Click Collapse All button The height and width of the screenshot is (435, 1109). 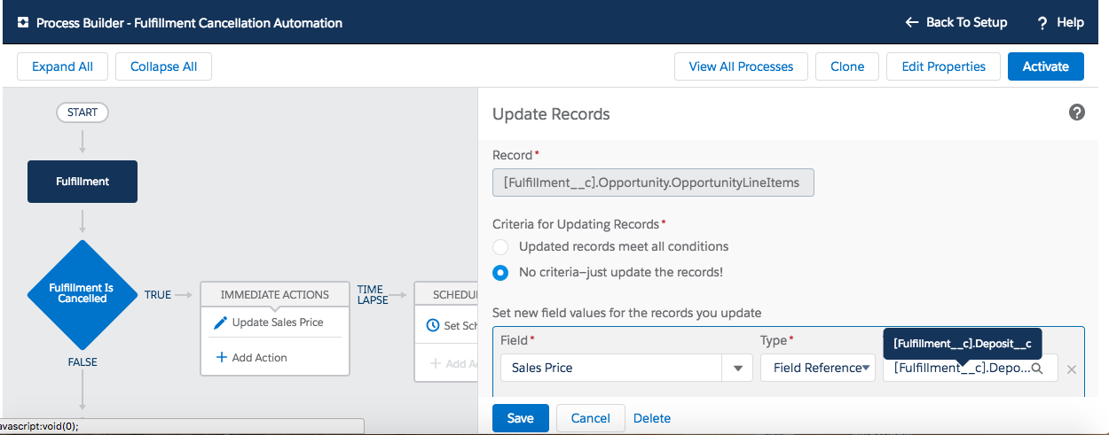click(x=163, y=66)
